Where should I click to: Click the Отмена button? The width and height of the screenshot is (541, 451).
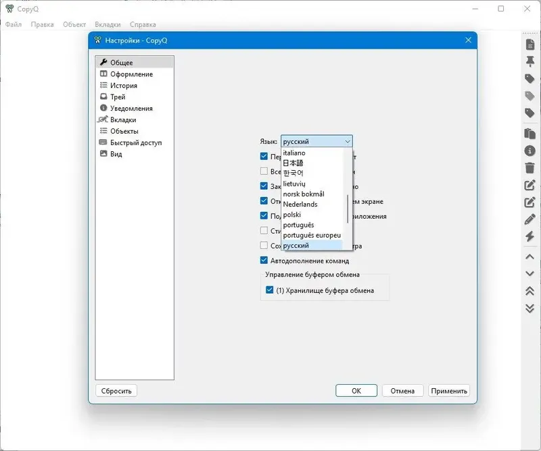tap(402, 391)
